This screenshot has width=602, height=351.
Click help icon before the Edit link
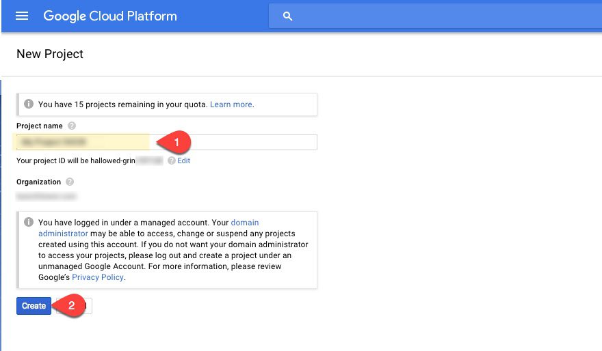click(x=171, y=161)
